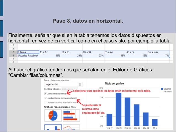
Task: Click the 35 a 44 cell
Action: tap(115, 52)
